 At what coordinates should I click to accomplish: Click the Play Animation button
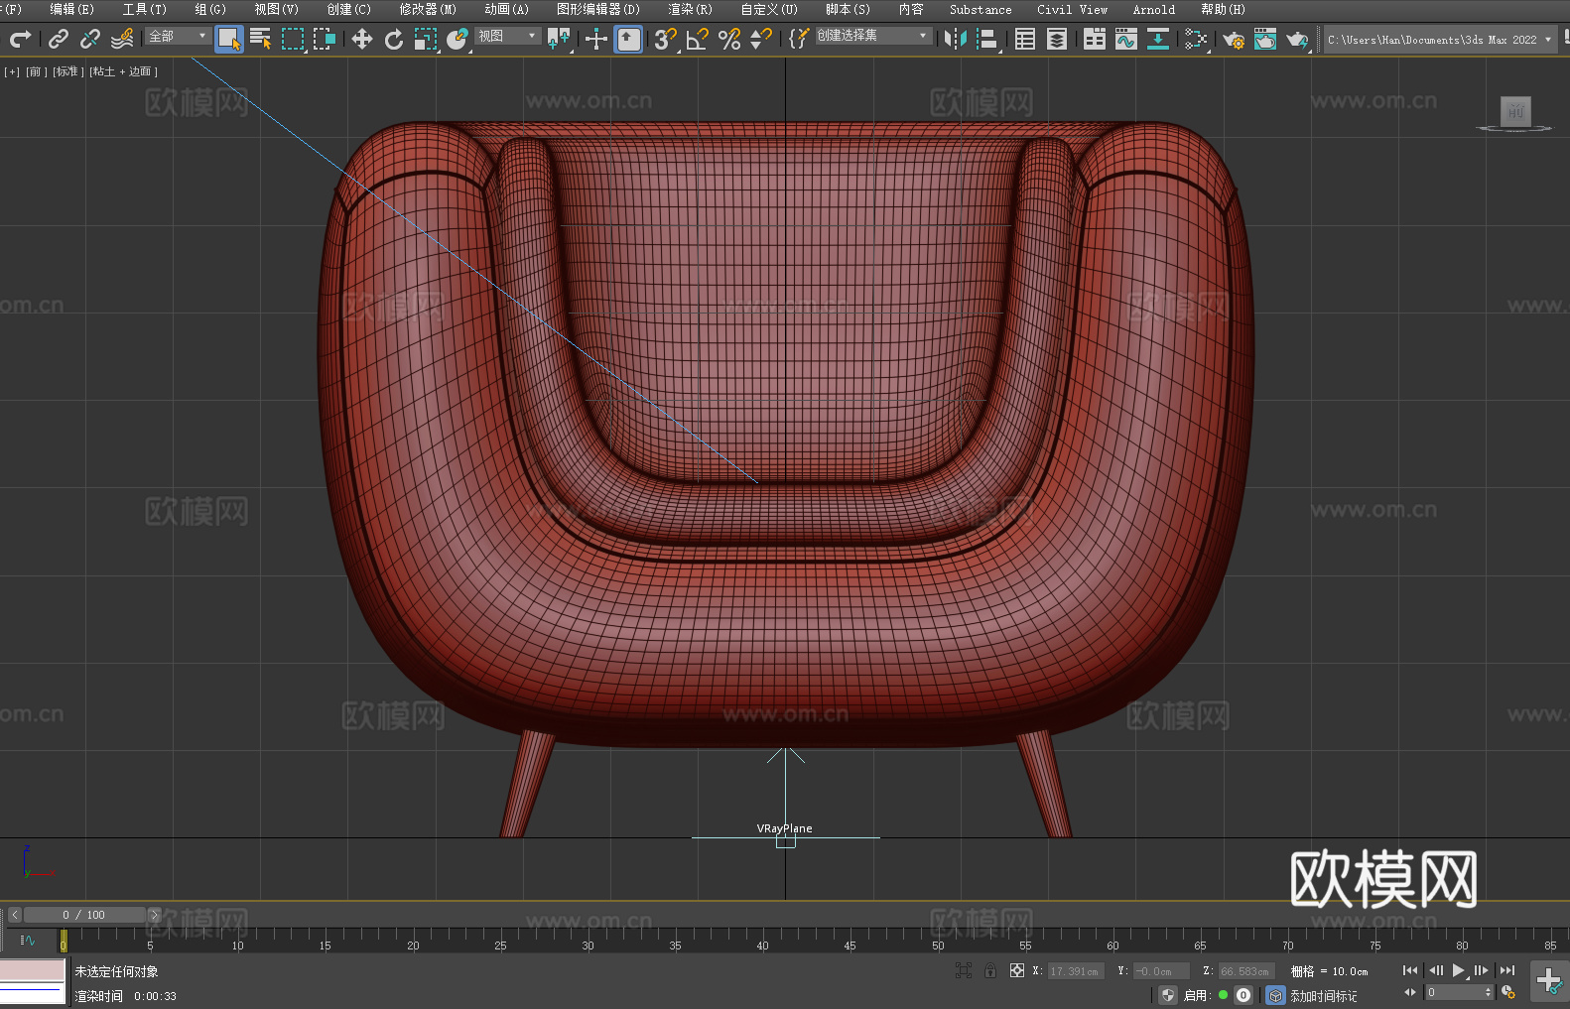point(1459,970)
